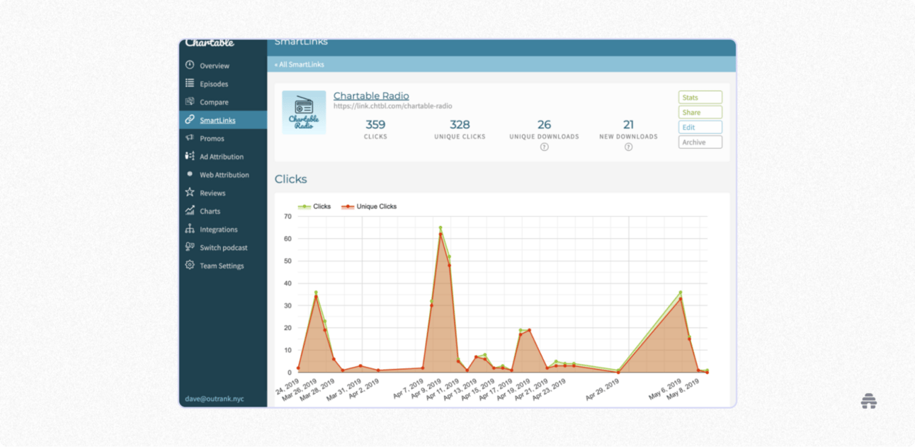Click the Apr 29, 2019 axis label
Screen dimensions: 915x447
pos(602,390)
